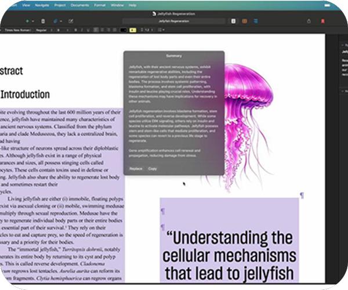This screenshot has height=290, width=348.
Task: Click the blue outline view icon
Action: 255,21
